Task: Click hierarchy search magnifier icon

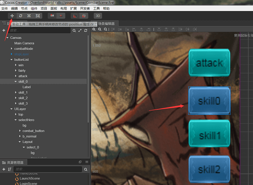Action: tap(74, 30)
